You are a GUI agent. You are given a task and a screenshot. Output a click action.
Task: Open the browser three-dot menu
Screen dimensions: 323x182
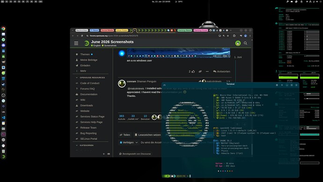[250, 36]
